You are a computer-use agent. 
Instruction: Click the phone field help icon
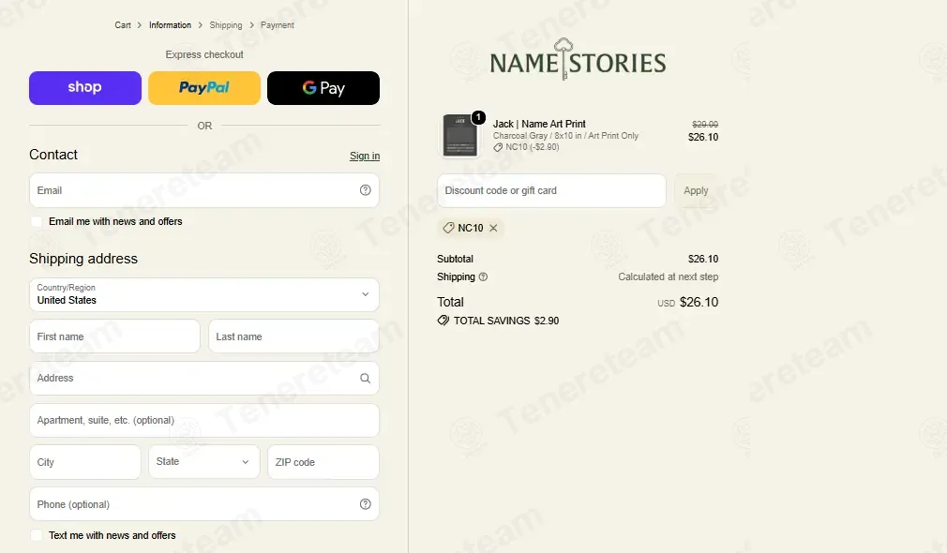click(366, 504)
